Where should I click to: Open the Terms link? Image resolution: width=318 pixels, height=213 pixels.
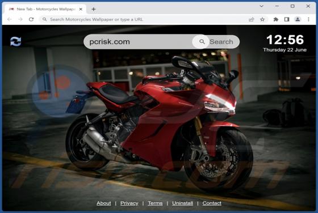pyautogui.click(x=155, y=203)
